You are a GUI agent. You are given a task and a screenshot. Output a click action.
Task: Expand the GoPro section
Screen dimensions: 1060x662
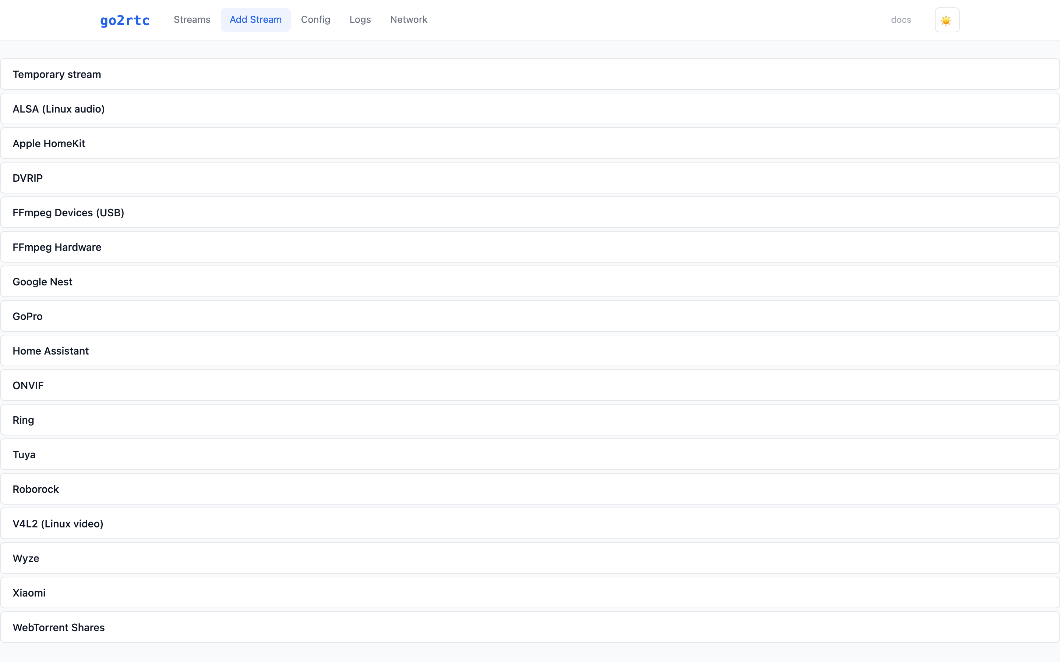530,317
